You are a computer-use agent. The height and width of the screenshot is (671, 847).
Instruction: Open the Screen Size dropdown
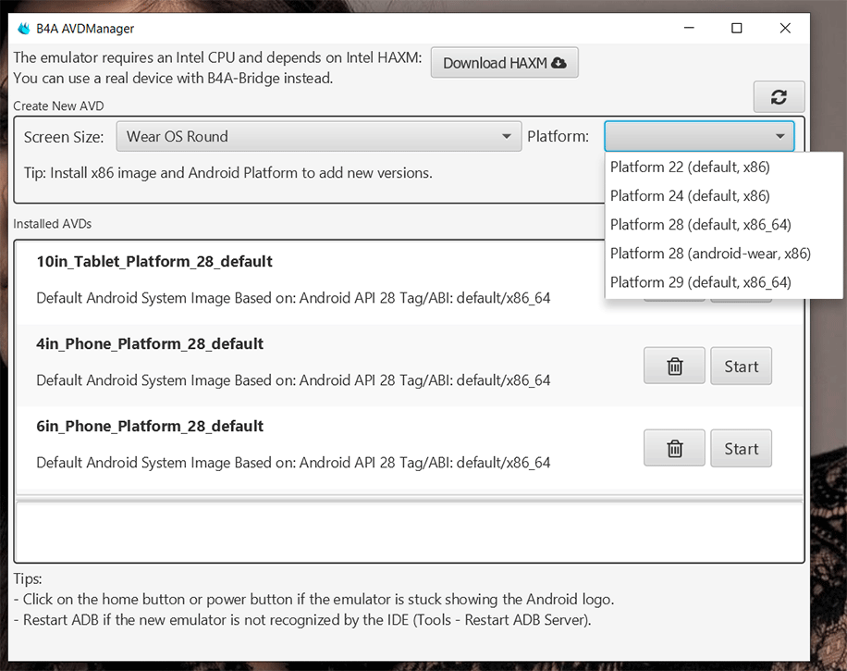(319, 136)
